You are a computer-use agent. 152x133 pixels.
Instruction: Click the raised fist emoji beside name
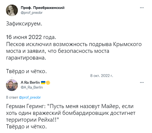coord(48,83)
